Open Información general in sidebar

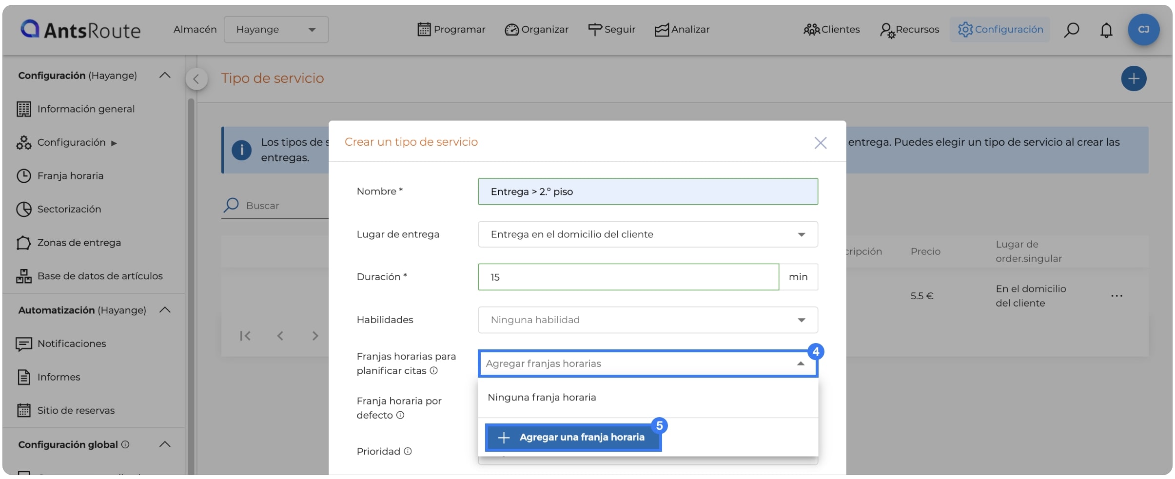(86, 109)
